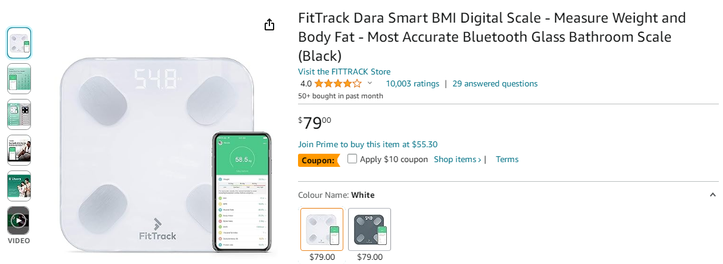This screenshot has width=723, height=264.
Task: Click Shop items link beside coupon
Action: (x=457, y=159)
